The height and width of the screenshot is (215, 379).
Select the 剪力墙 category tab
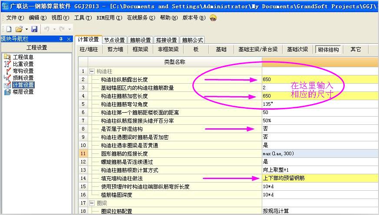(115, 49)
